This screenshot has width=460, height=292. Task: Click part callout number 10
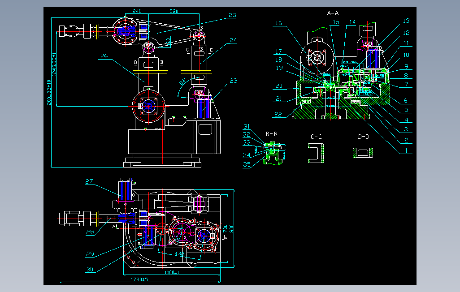point(406,55)
